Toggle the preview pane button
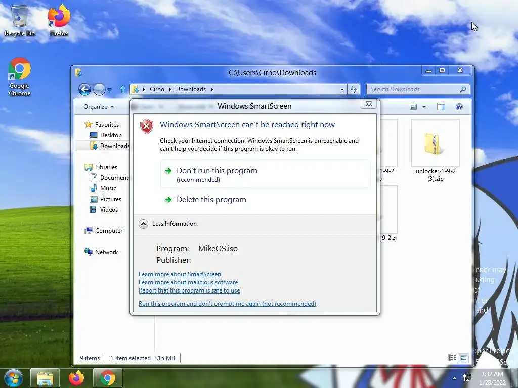This screenshot has height=388, width=518. point(441,107)
